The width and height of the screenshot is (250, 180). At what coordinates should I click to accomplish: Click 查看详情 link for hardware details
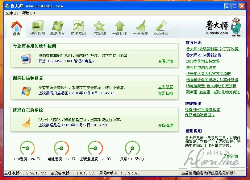click(165, 61)
